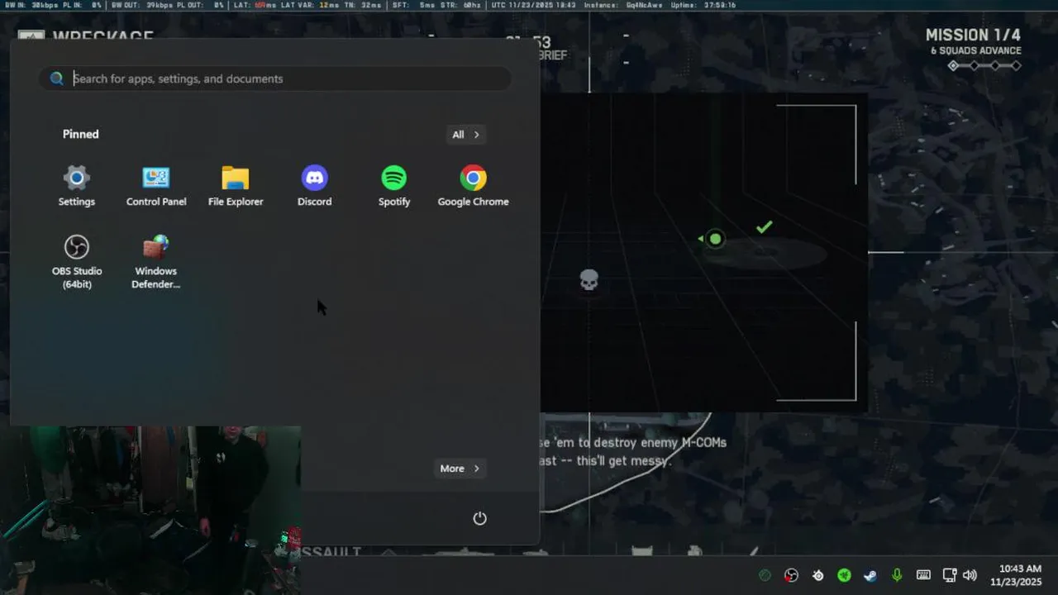
Task: Open Settings from pinned apps
Action: [x=76, y=186]
